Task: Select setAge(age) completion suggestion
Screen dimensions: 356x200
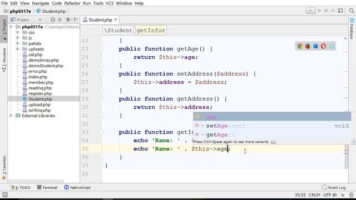Action: pyautogui.click(x=272, y=126)
